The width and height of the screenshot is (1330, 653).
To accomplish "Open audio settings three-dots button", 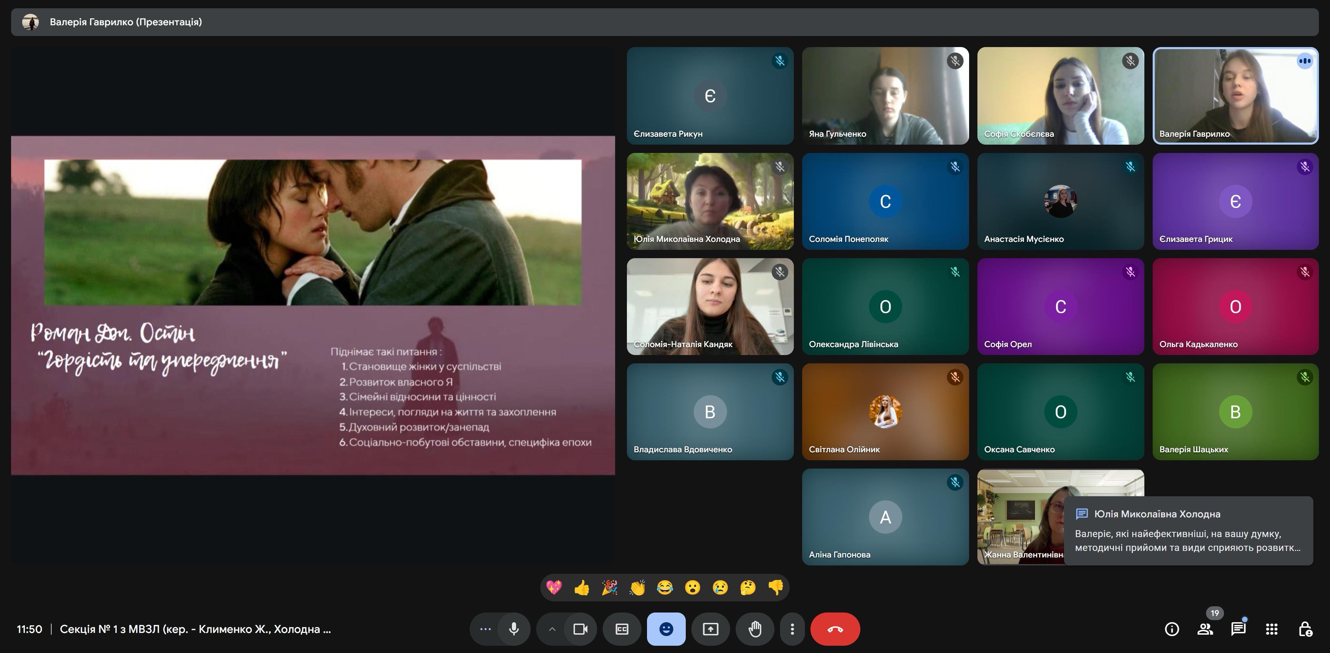I will [x=485, y=629].
